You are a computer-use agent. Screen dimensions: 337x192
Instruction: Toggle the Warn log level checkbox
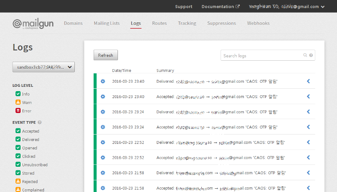click(x=18, y=102)
